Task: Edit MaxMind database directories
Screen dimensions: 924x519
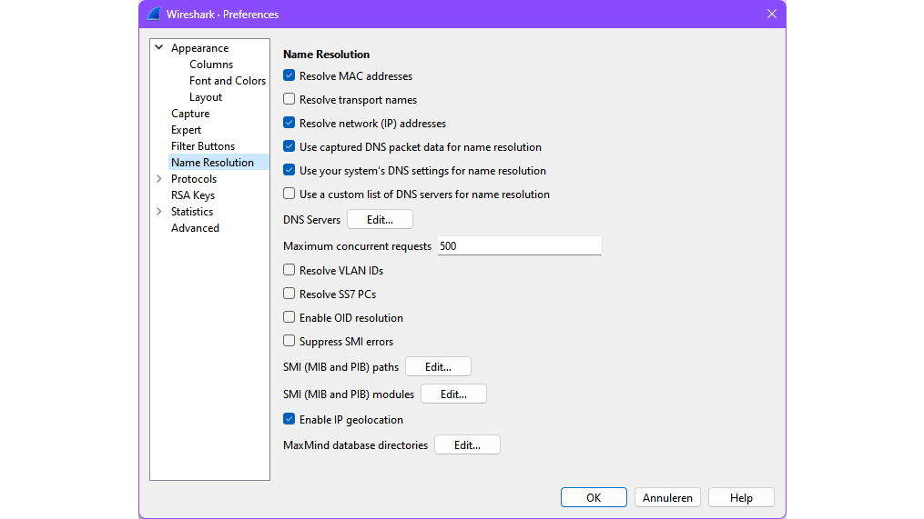Action: (x=467, y=445)
